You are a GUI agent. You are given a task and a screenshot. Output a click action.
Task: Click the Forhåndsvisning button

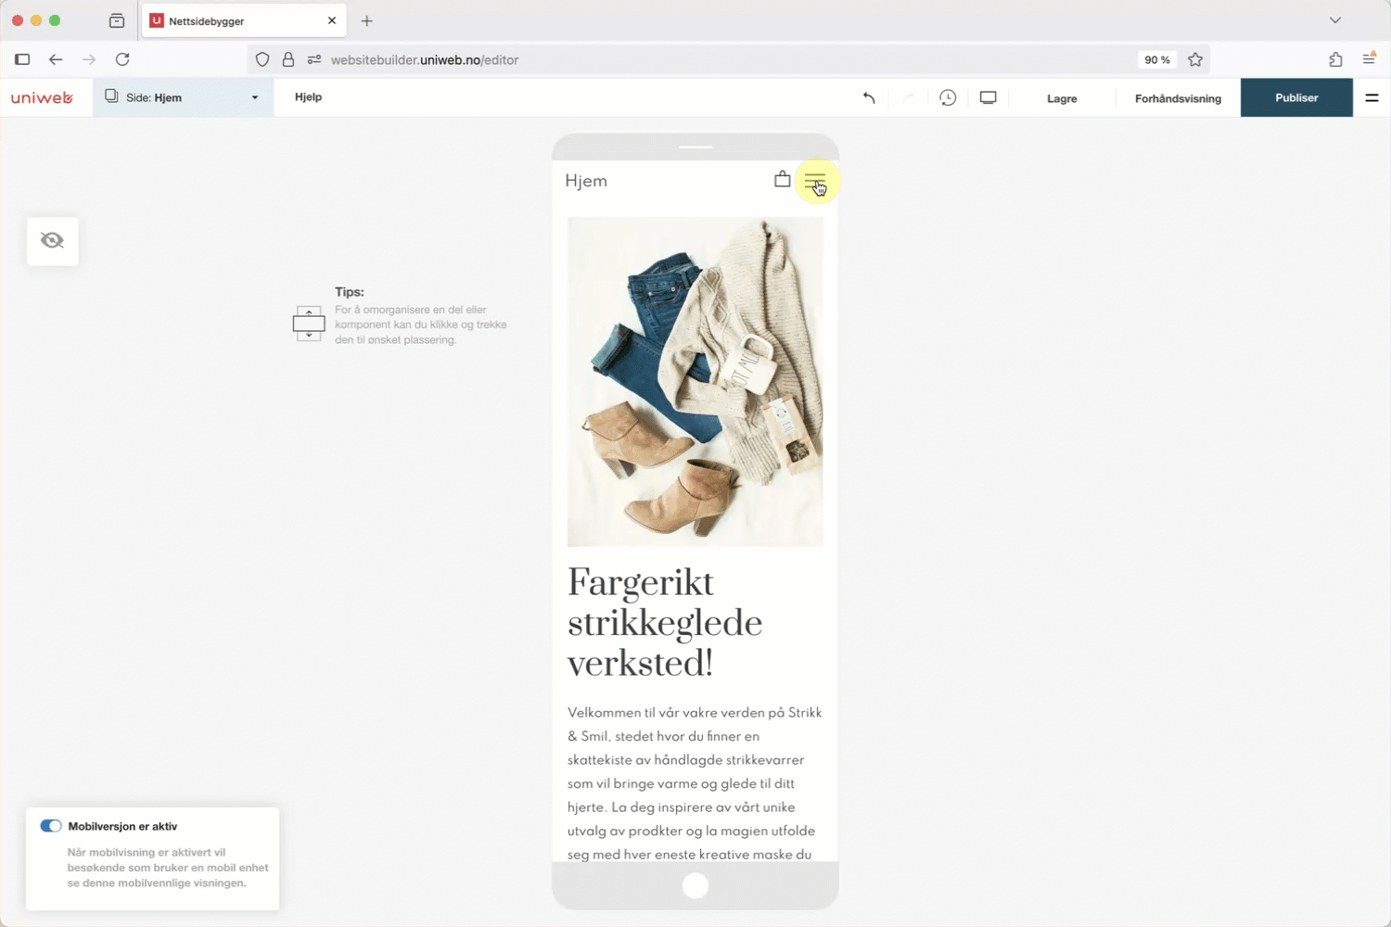pos(1178,98)
